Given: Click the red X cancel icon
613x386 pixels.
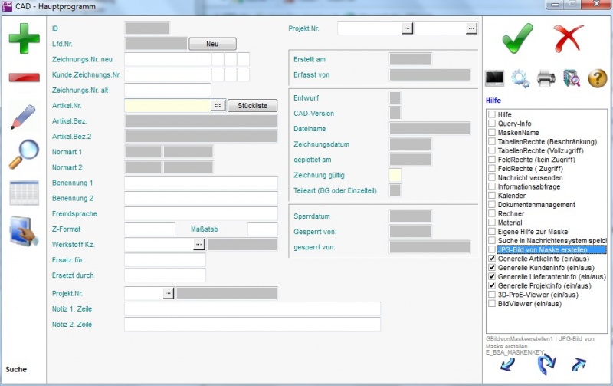Looking at the screenshot, I should tap(569, 37).
